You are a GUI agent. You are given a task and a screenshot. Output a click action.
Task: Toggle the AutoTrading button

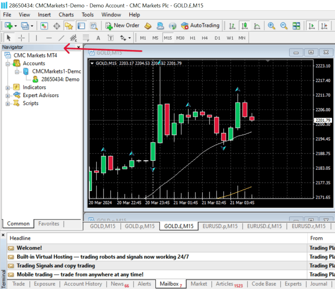200,26
